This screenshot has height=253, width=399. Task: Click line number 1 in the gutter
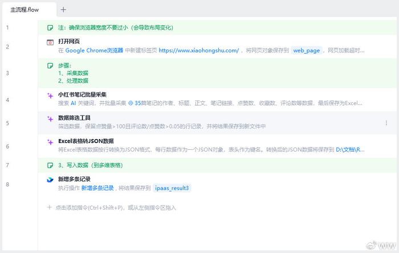[x=7, y=27]
